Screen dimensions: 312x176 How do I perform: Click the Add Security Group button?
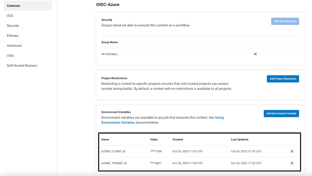click(285, 21)
